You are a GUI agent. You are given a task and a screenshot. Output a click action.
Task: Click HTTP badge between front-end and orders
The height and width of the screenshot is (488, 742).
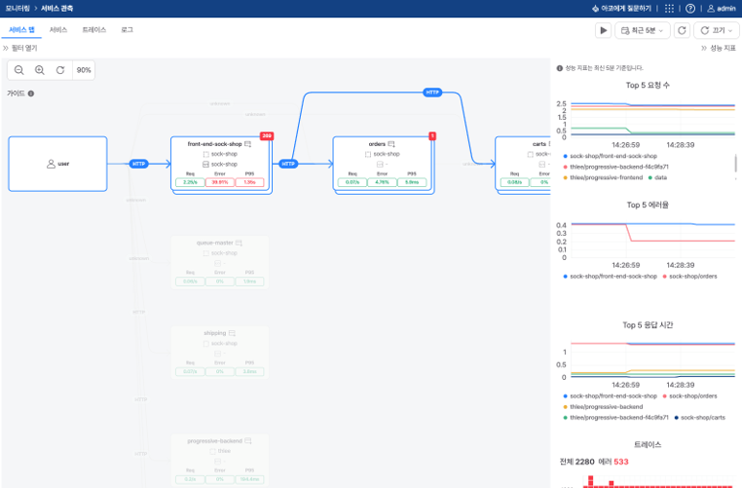(288, 164)
